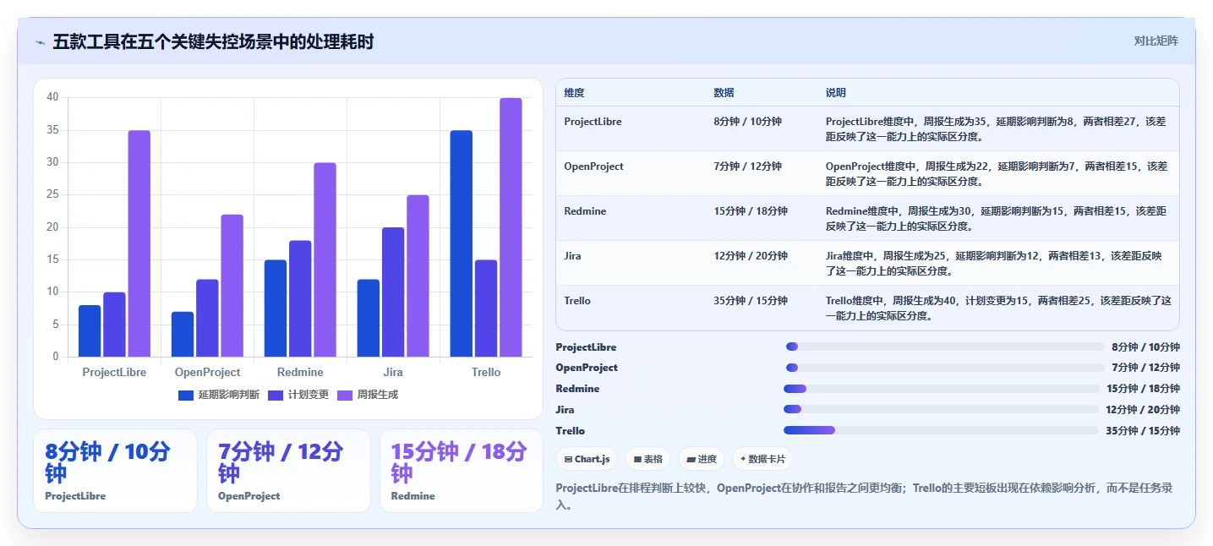The image size is (1213, 546).
Task: Select the Trello table row name
Action: click(x=577, y=301)
